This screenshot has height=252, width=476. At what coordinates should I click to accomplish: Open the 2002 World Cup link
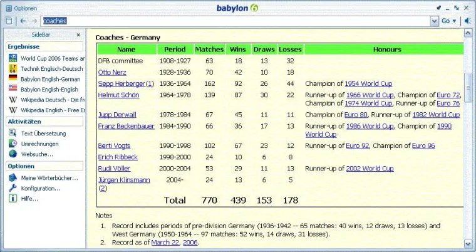(x=370, y=169)
